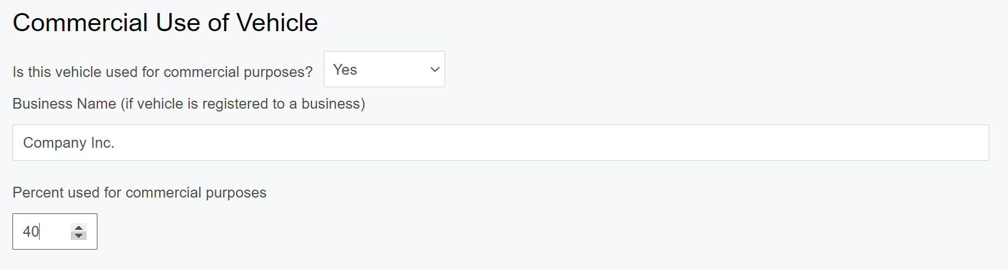
Task: Place cursor after the value 40
Action: [40, 232]
